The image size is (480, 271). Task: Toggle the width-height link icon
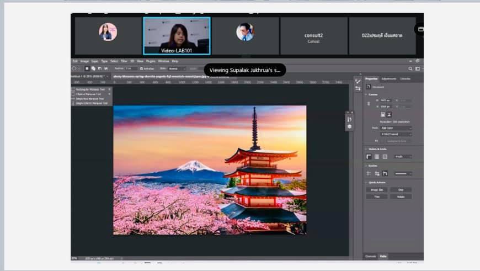point(369,104)
